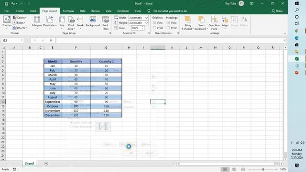Click the zoom in plus button
This screenshot has width=306, height=172.
(276, 169)
